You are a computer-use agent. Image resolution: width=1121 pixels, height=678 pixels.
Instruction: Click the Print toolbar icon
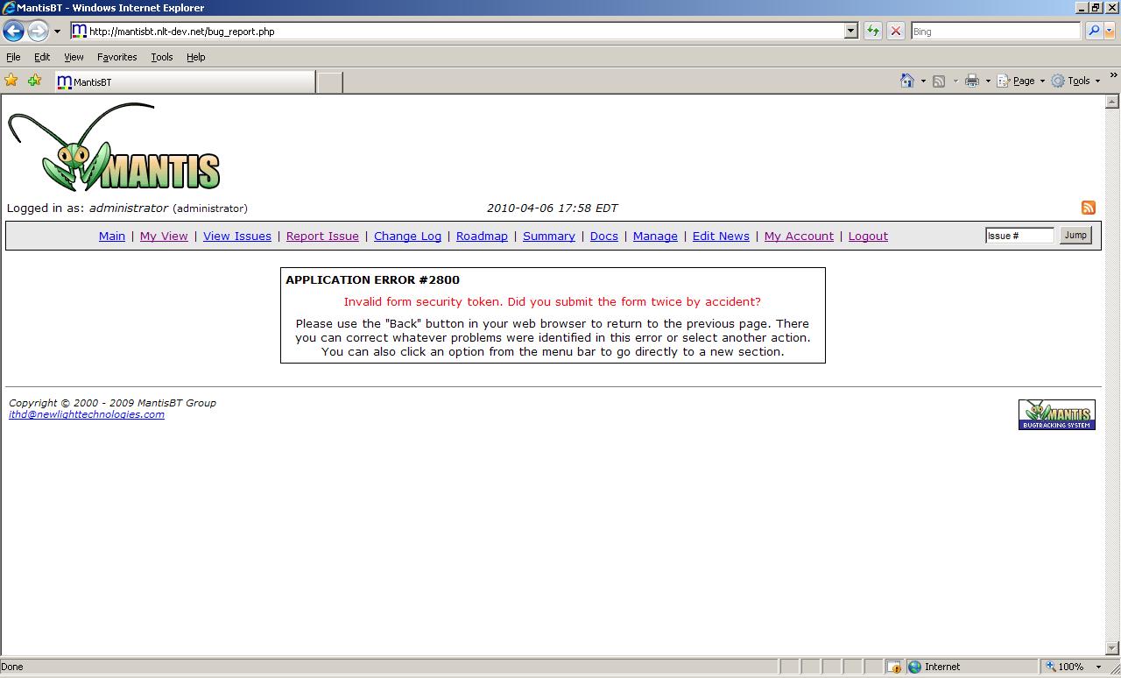coord(971,81)
